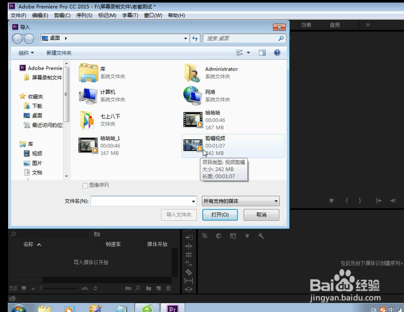404x312 pixels.
Task: Add marker in the monitor panel
Action: [x=332, y=201]
